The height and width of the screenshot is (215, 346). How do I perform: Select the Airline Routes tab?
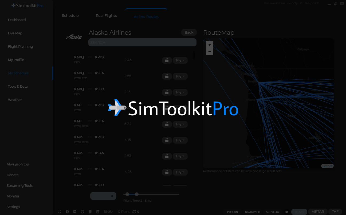click(146, 17)
